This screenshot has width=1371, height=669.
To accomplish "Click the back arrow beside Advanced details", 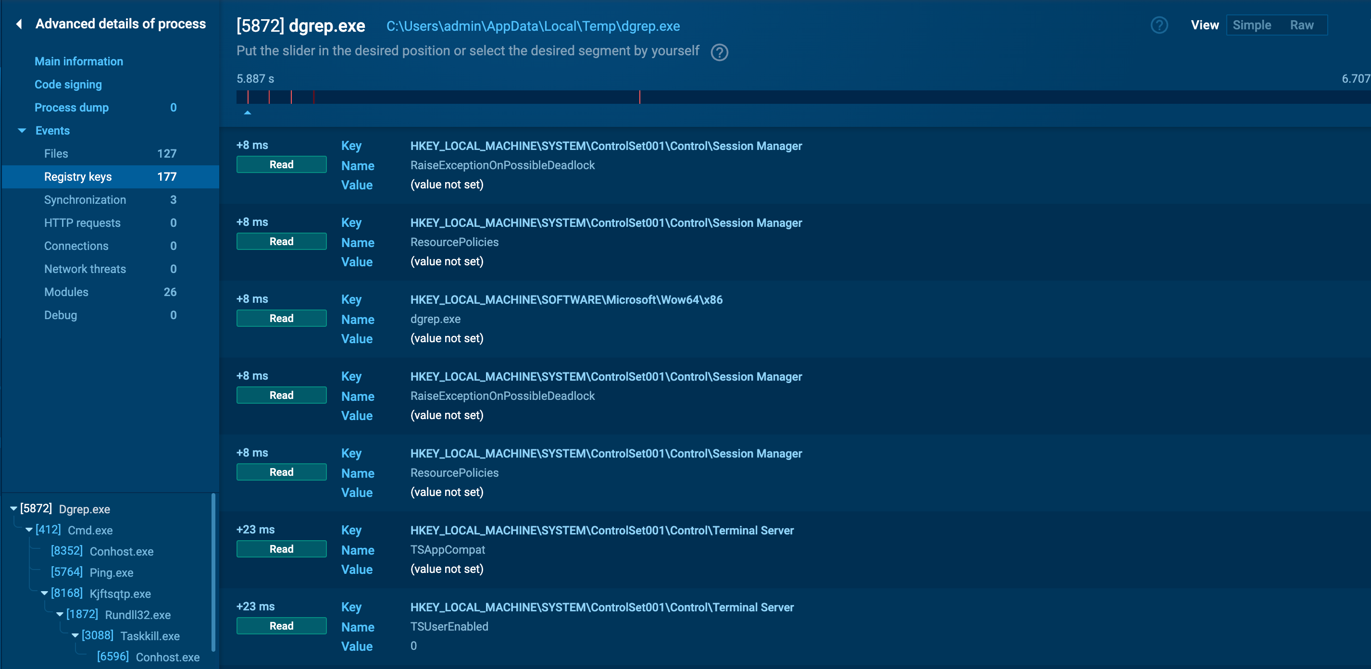I will click(19, 24).
